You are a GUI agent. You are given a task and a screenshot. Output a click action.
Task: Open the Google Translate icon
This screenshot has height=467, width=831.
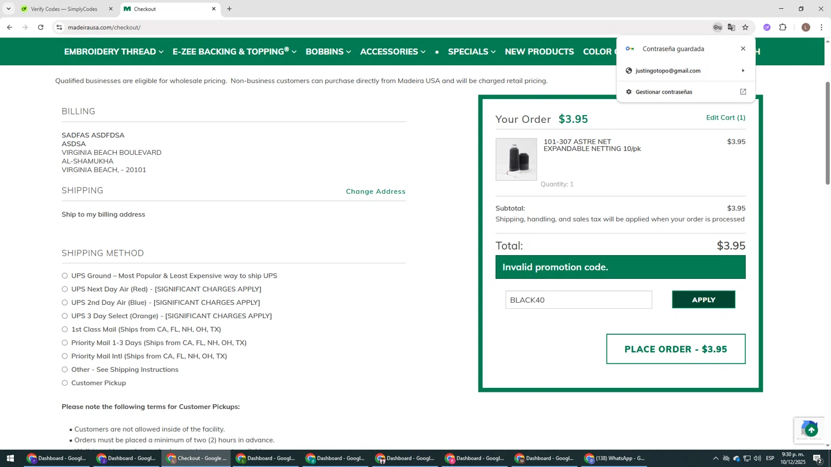[x=731, y=27]
